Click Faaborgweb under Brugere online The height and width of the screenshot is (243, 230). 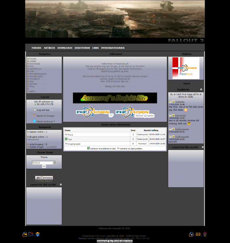[x=33, y=139]
